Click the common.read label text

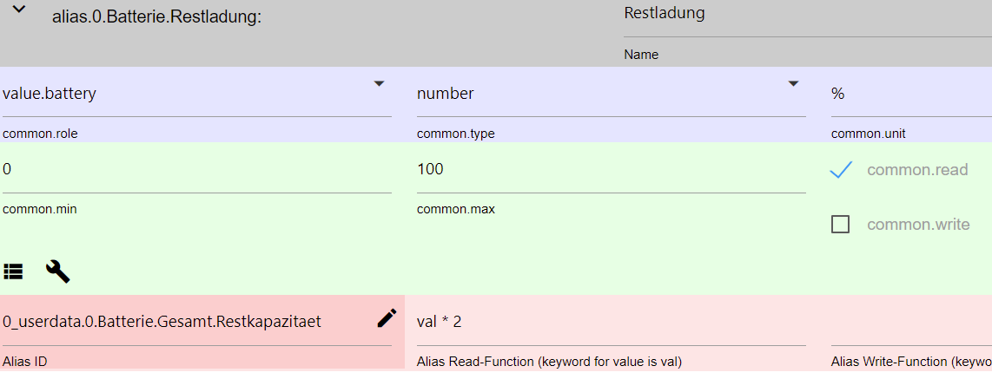pyautogui.click(x=916, y=170)
